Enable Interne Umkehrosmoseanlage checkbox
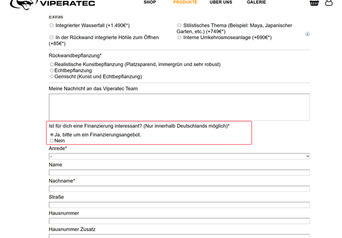 pos(179,37)
